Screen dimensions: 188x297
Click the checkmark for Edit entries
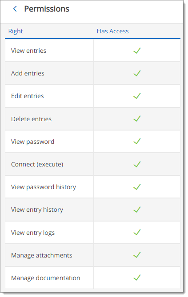coord(137,96)
